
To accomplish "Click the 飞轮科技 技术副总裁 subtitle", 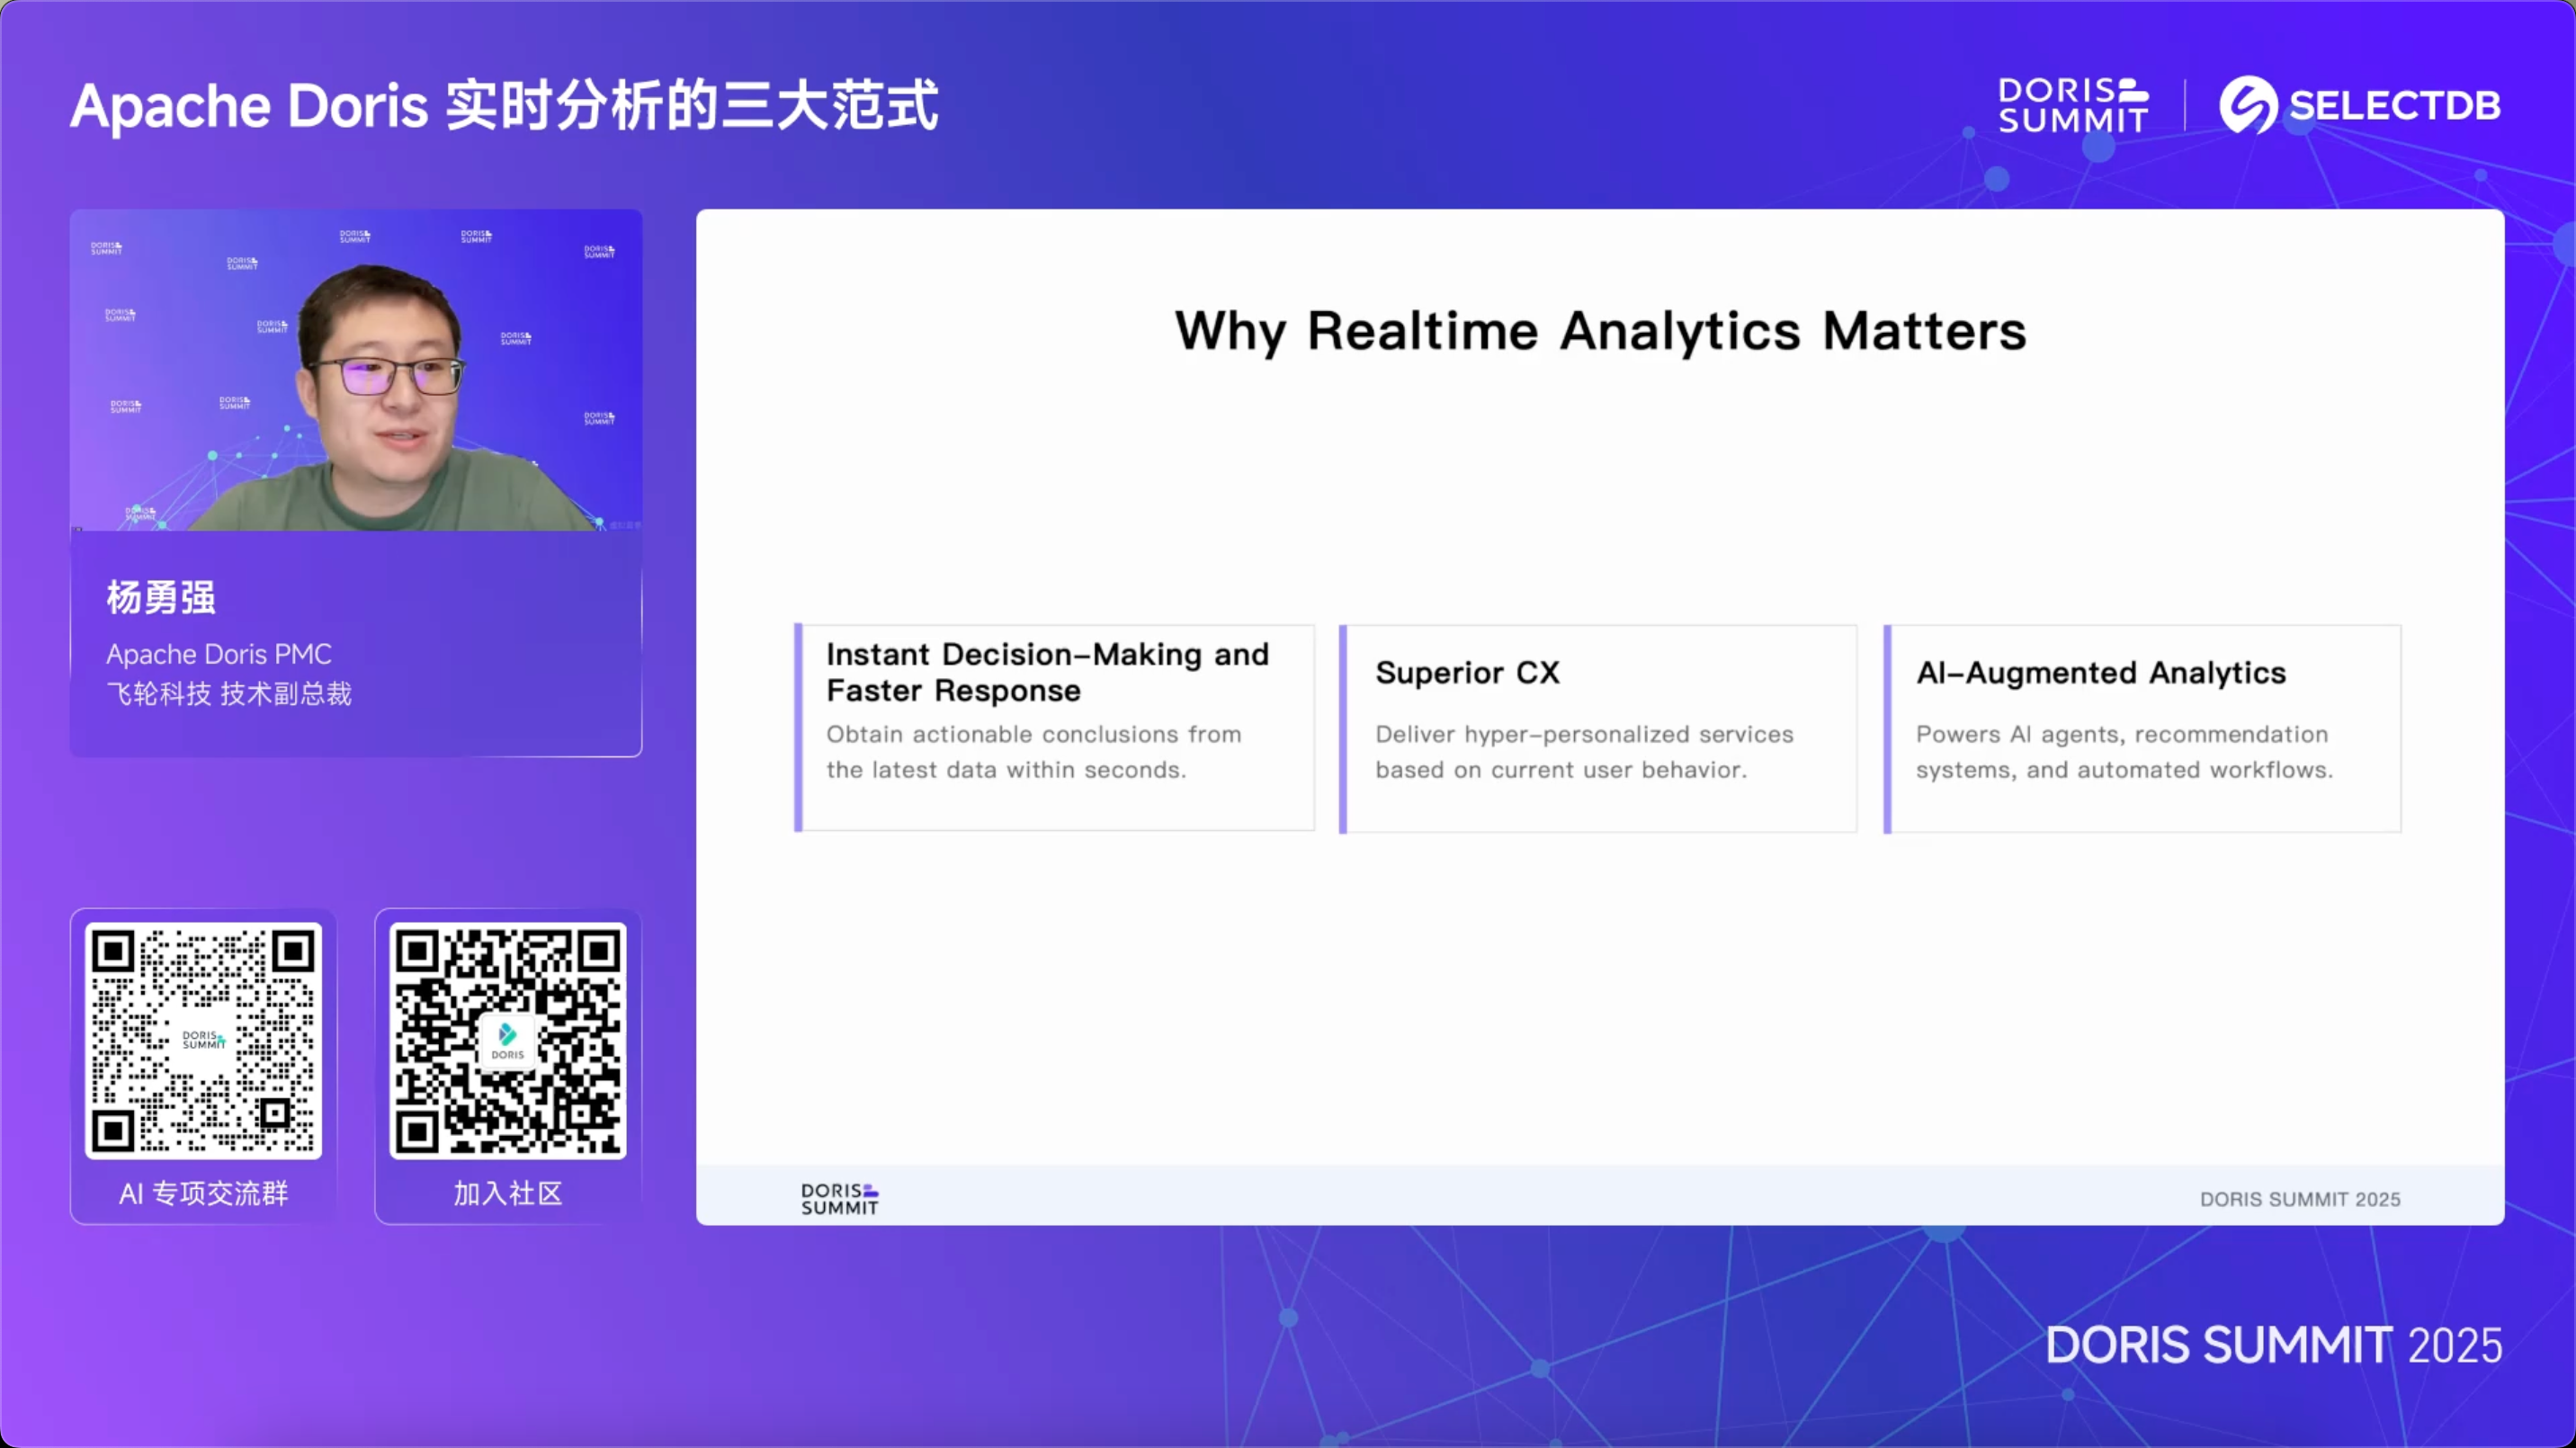I will click(x=229, y=693).
